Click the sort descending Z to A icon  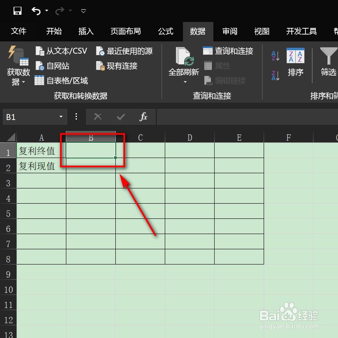point(275,76)
